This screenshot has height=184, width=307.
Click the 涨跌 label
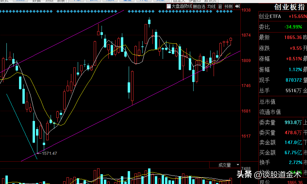pos(264,48)
